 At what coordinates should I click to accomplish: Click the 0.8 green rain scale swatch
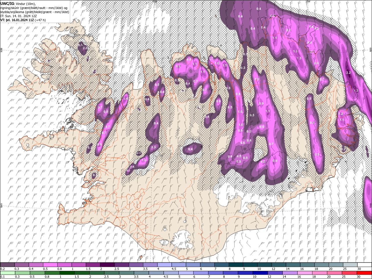(x=52, y=273)
